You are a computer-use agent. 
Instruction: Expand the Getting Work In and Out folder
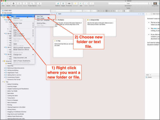click(5, 75)
